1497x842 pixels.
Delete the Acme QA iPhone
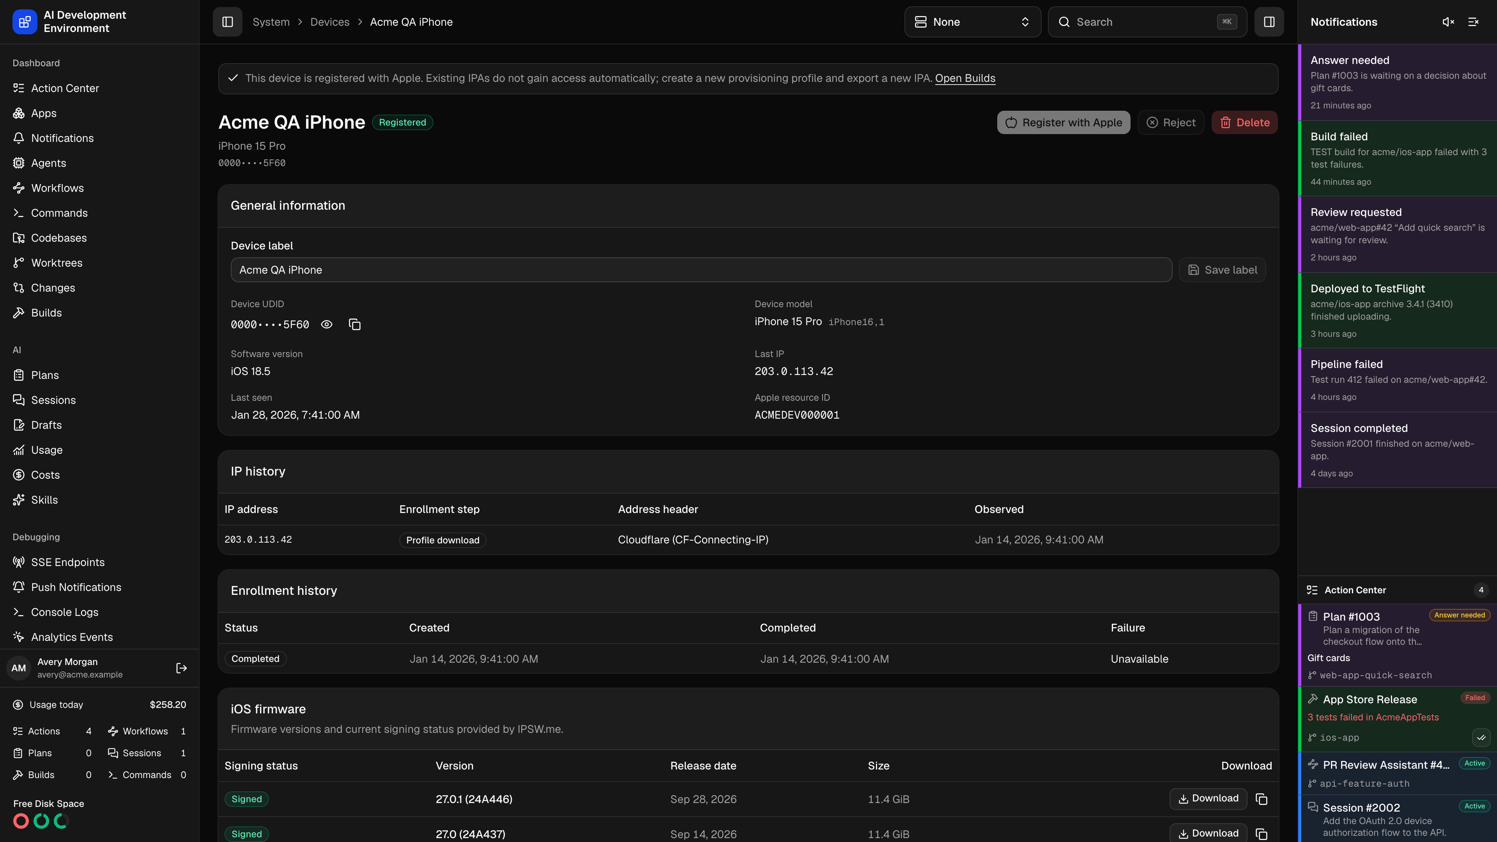(1244, 122)
